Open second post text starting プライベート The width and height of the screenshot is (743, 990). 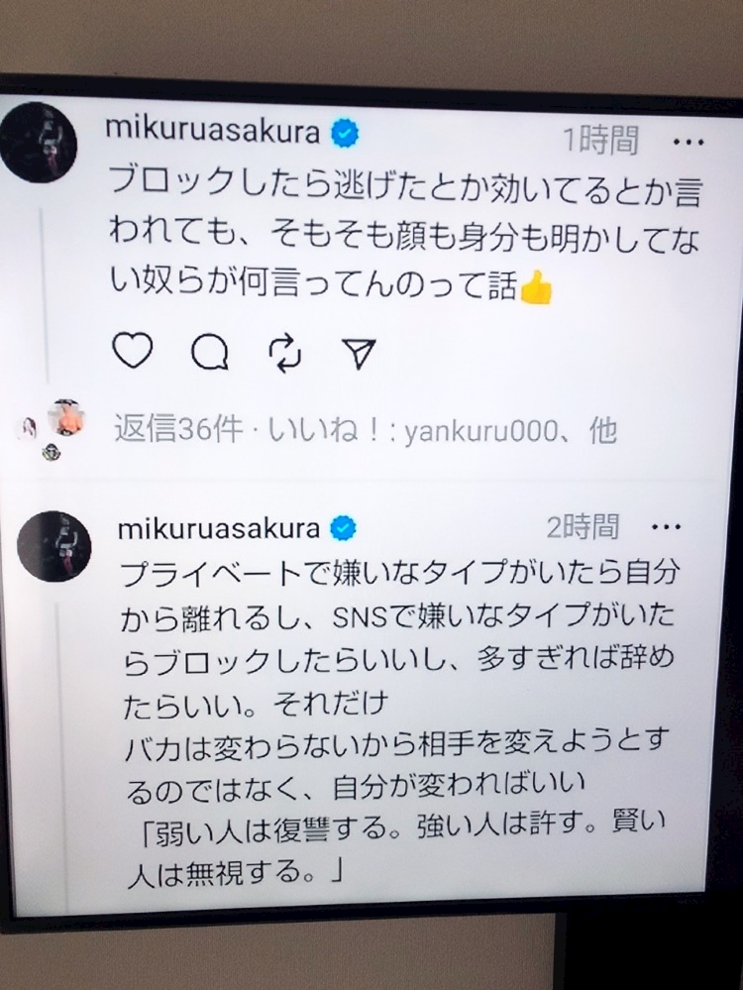[x=397, y=721]
